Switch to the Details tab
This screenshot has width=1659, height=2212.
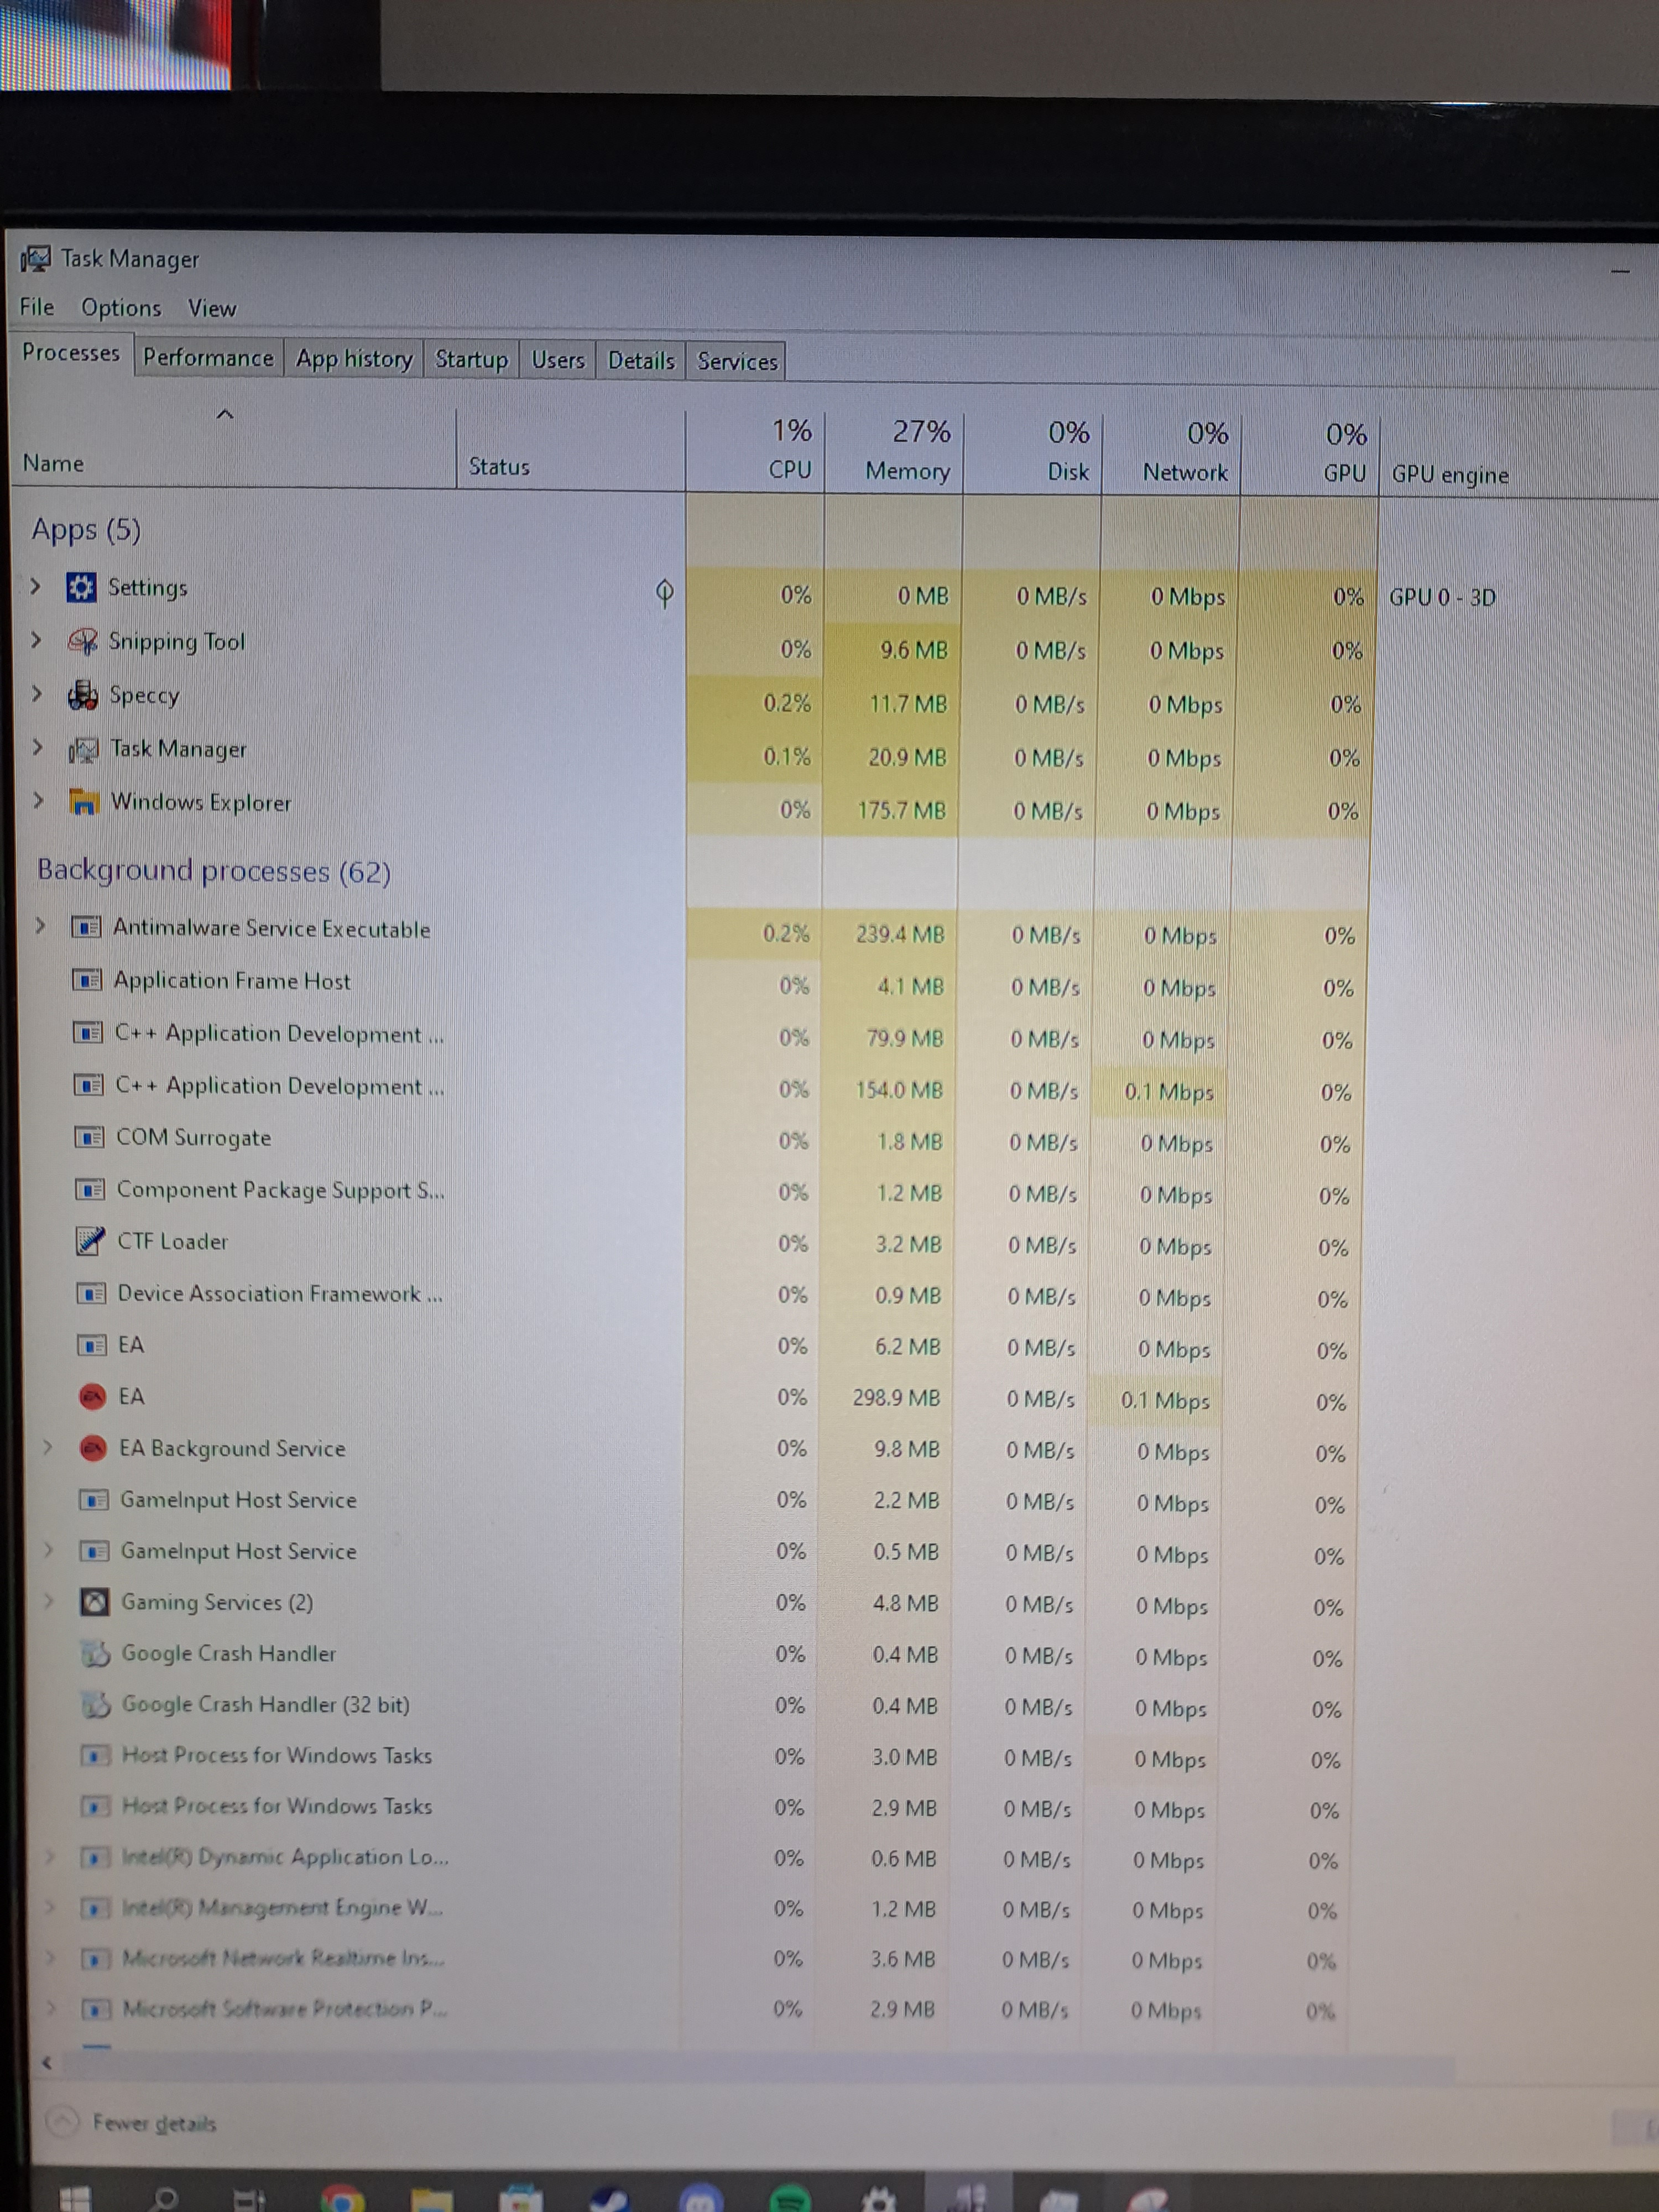[641, 361]
